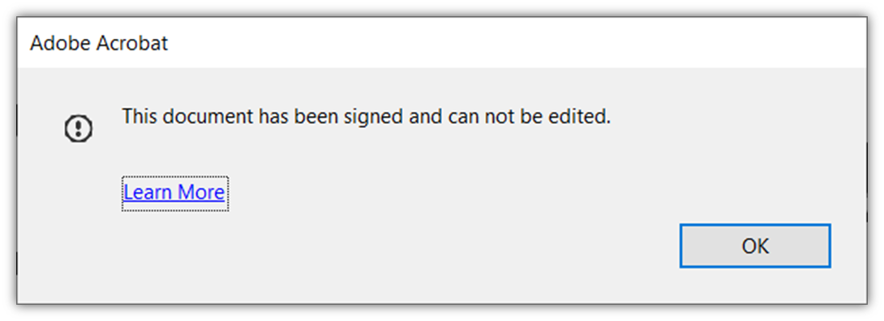Select the Adobe Acrobat title bar

pos(441,43)
